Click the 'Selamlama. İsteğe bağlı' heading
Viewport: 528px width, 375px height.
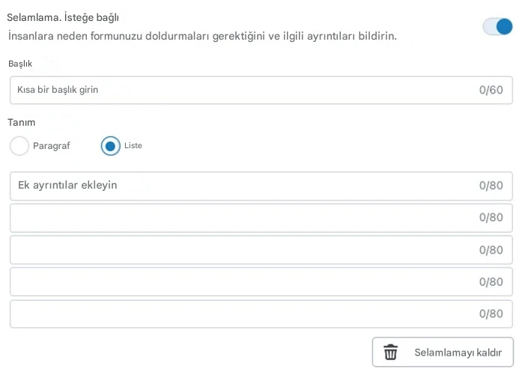[63, 17]
